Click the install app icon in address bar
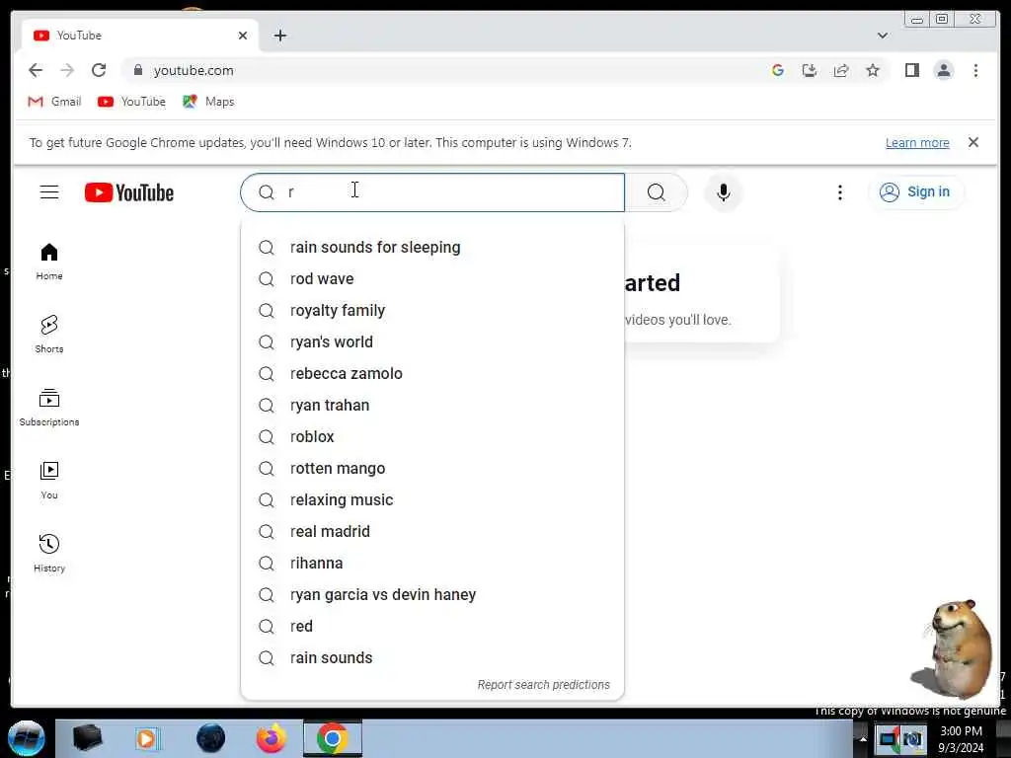This screenshot has height=758, width=1011. coord(810,70)
